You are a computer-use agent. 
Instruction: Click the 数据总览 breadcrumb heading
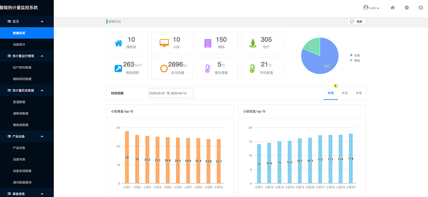click(x=115, y=22)
